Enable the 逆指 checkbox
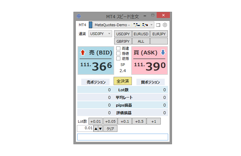 pyautogui.click(x=118, y=59)
